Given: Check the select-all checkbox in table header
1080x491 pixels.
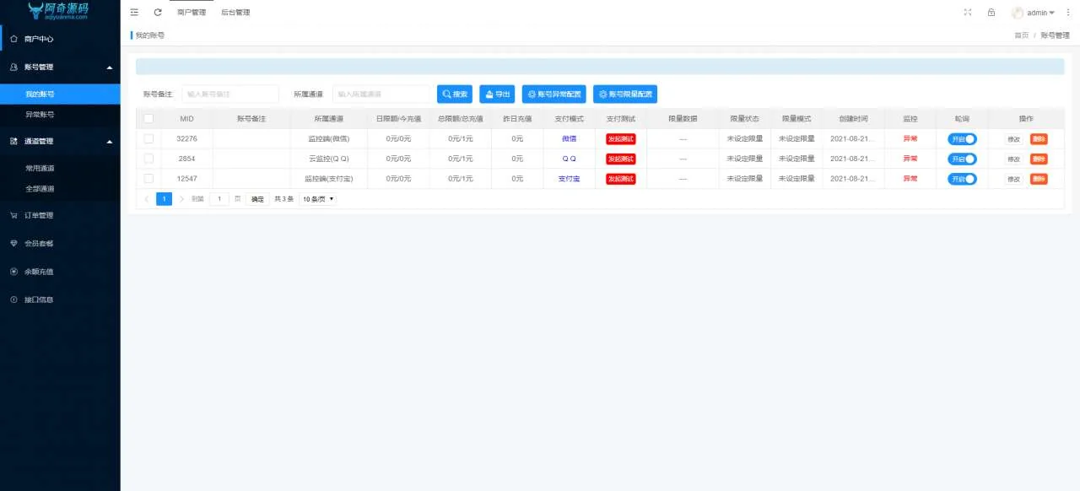Looking at the screenshot, I should pyautogui.click(x=148, y=119).
